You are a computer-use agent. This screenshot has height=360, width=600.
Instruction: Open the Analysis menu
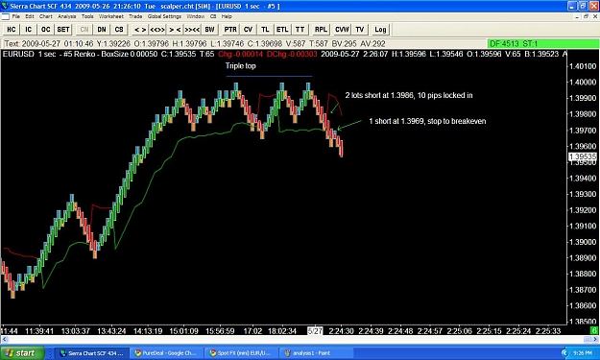pos(67,16)
